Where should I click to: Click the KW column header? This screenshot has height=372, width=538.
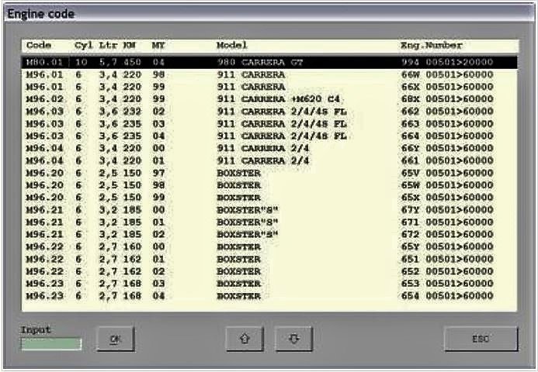point(130,45)
